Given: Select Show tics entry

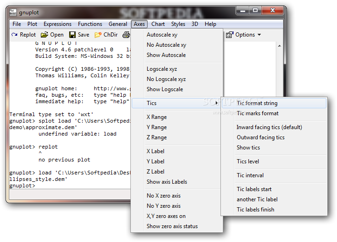Looking at the screenshot, I should [x=274, y=148].
